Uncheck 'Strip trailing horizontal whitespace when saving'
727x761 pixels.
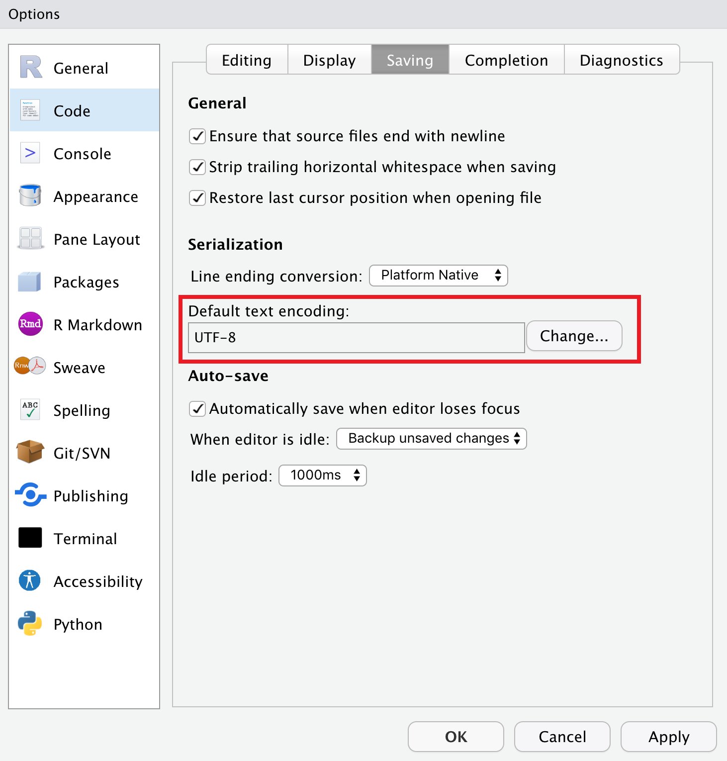click(197, 167)
